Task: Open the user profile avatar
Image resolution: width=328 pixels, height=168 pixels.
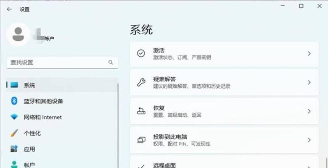Action: coord(18,34)
